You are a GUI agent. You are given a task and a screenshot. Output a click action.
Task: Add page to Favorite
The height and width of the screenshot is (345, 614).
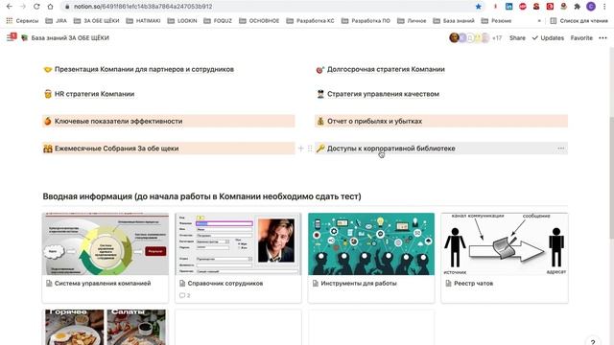click(x=581, y=38)
